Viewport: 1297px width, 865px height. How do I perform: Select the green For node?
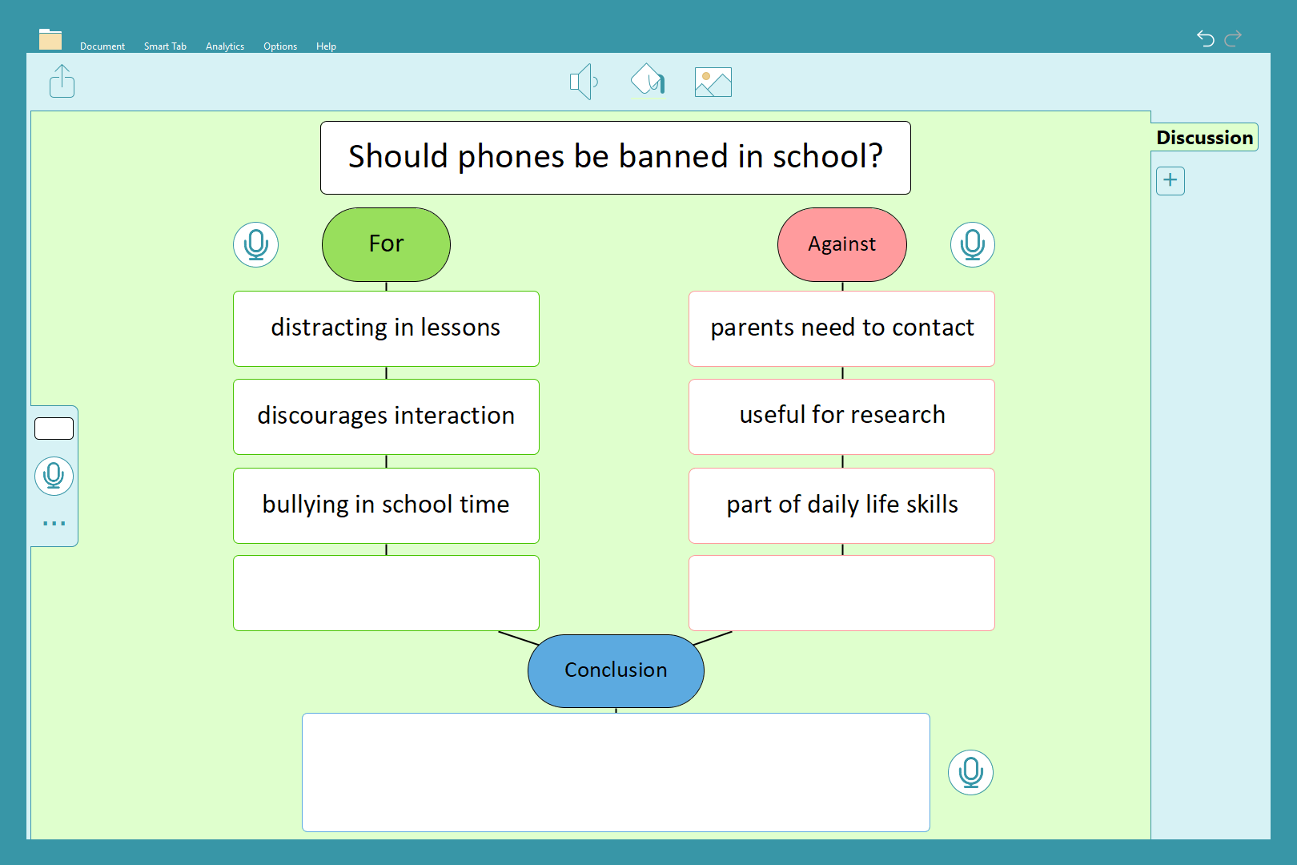(x=386, y=244)
